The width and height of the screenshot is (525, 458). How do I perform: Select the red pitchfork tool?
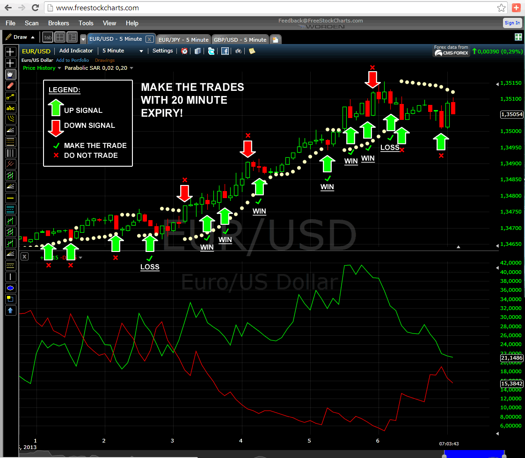pos(10,164)
